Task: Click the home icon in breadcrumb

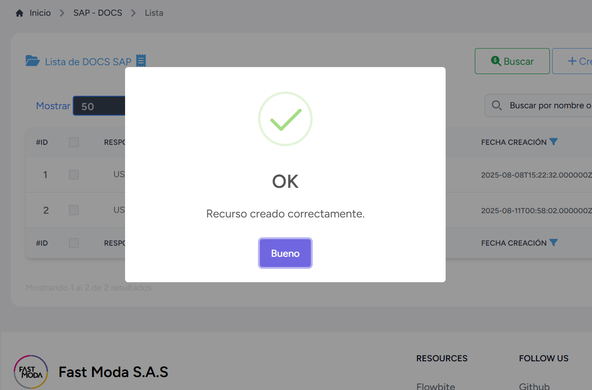Action: [19, 13]
